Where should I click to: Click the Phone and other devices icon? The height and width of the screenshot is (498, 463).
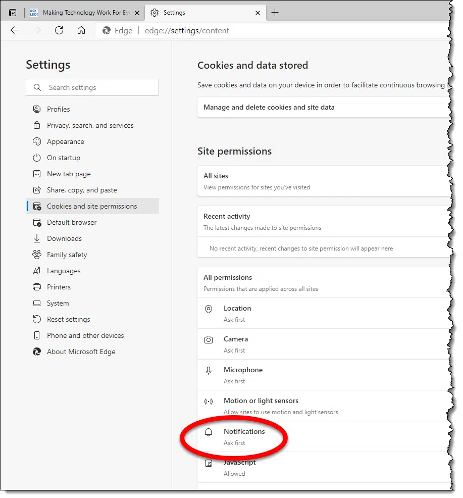point(37,335)
